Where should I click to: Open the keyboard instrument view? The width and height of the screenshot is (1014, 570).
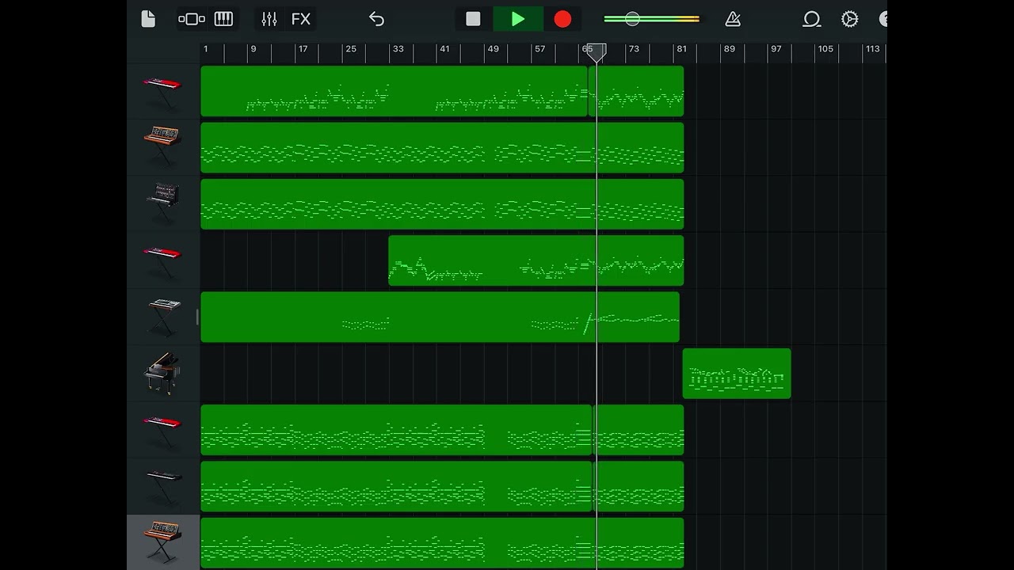[x=223, y=19]
